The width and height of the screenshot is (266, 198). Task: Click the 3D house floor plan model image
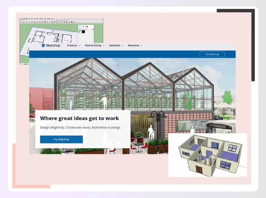tap(208, 155)
